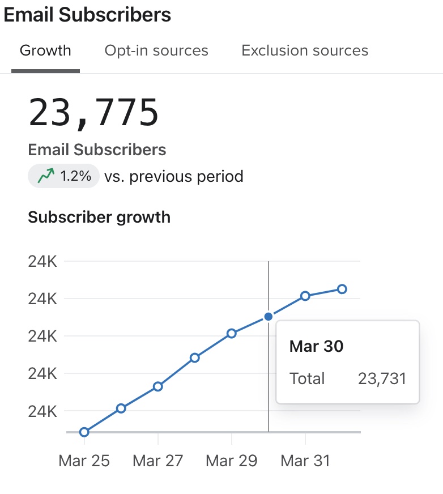Select the Mar 25 data point on chart
Screen dimensions: 443x494
pyautogui.click(x=84, y=432)
